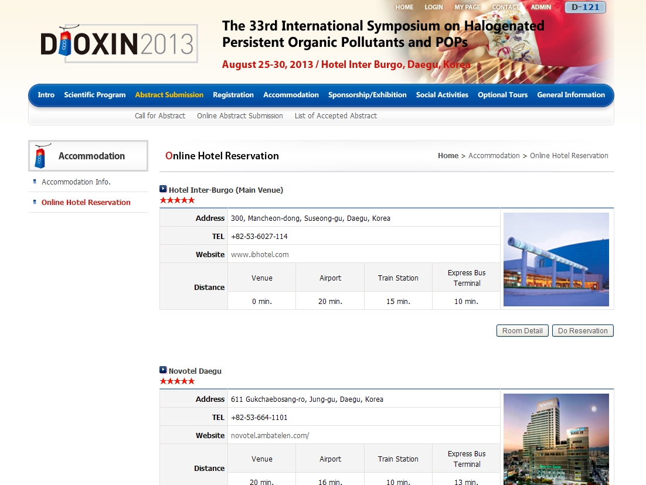Click Do Reservation button for Hotel Inter-Burgo
This screenshot has height=485, width=646.
[x=583, y=330]
